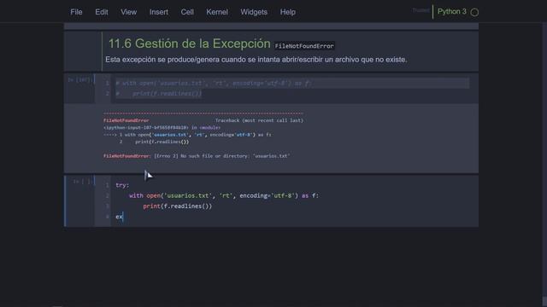Open the Cell menu
Screen dimensions: 547x307
(x=187, y=12)
